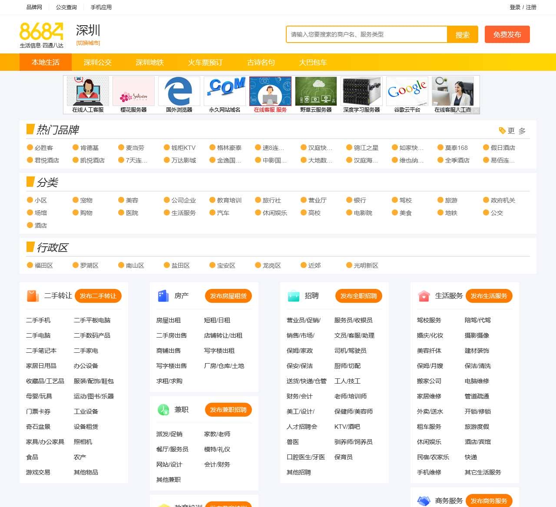Click 发布兼职招聘 button
The width and height of the screenshot is (556, 507).
[x=228, y=410]
